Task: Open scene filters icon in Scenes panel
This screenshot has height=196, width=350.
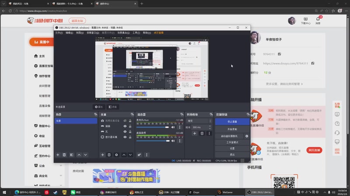Action: click(72, 155)
